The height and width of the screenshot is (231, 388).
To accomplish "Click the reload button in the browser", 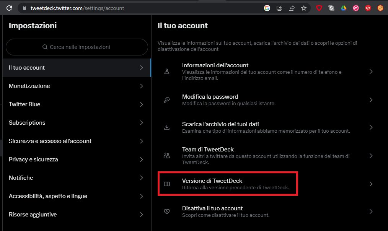I will pos(8,8).
